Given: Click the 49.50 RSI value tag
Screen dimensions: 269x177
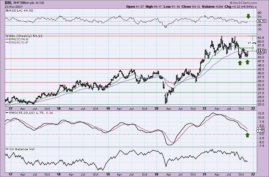Looking at the screenshot, I should [261, 21].
